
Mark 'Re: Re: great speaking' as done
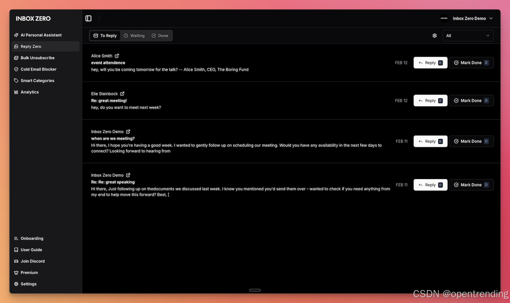point(471,185)
